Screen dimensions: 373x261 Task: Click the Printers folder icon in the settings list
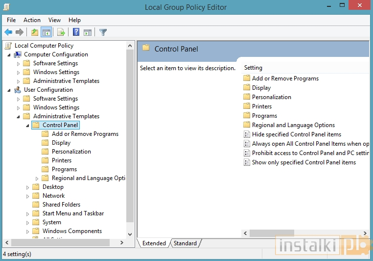(247, 106)
